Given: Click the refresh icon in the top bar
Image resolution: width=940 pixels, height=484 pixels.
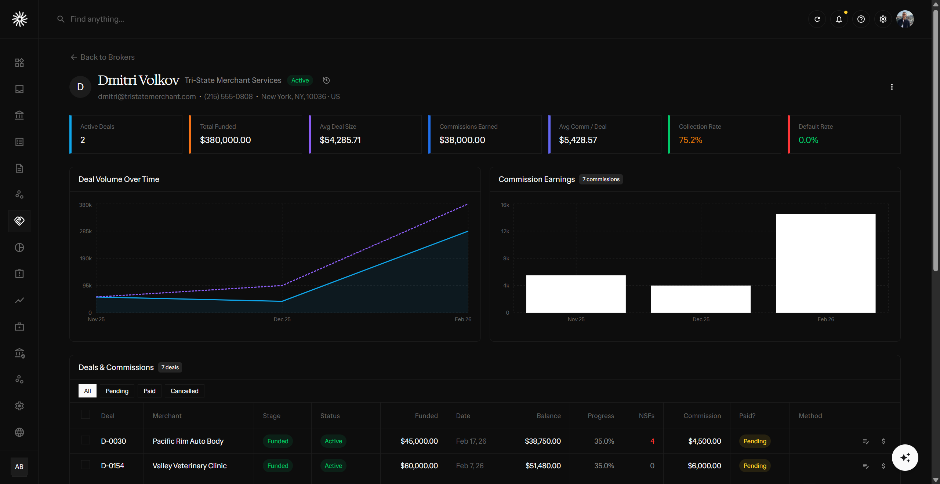Looking at the screenshot, I should 817,19.
